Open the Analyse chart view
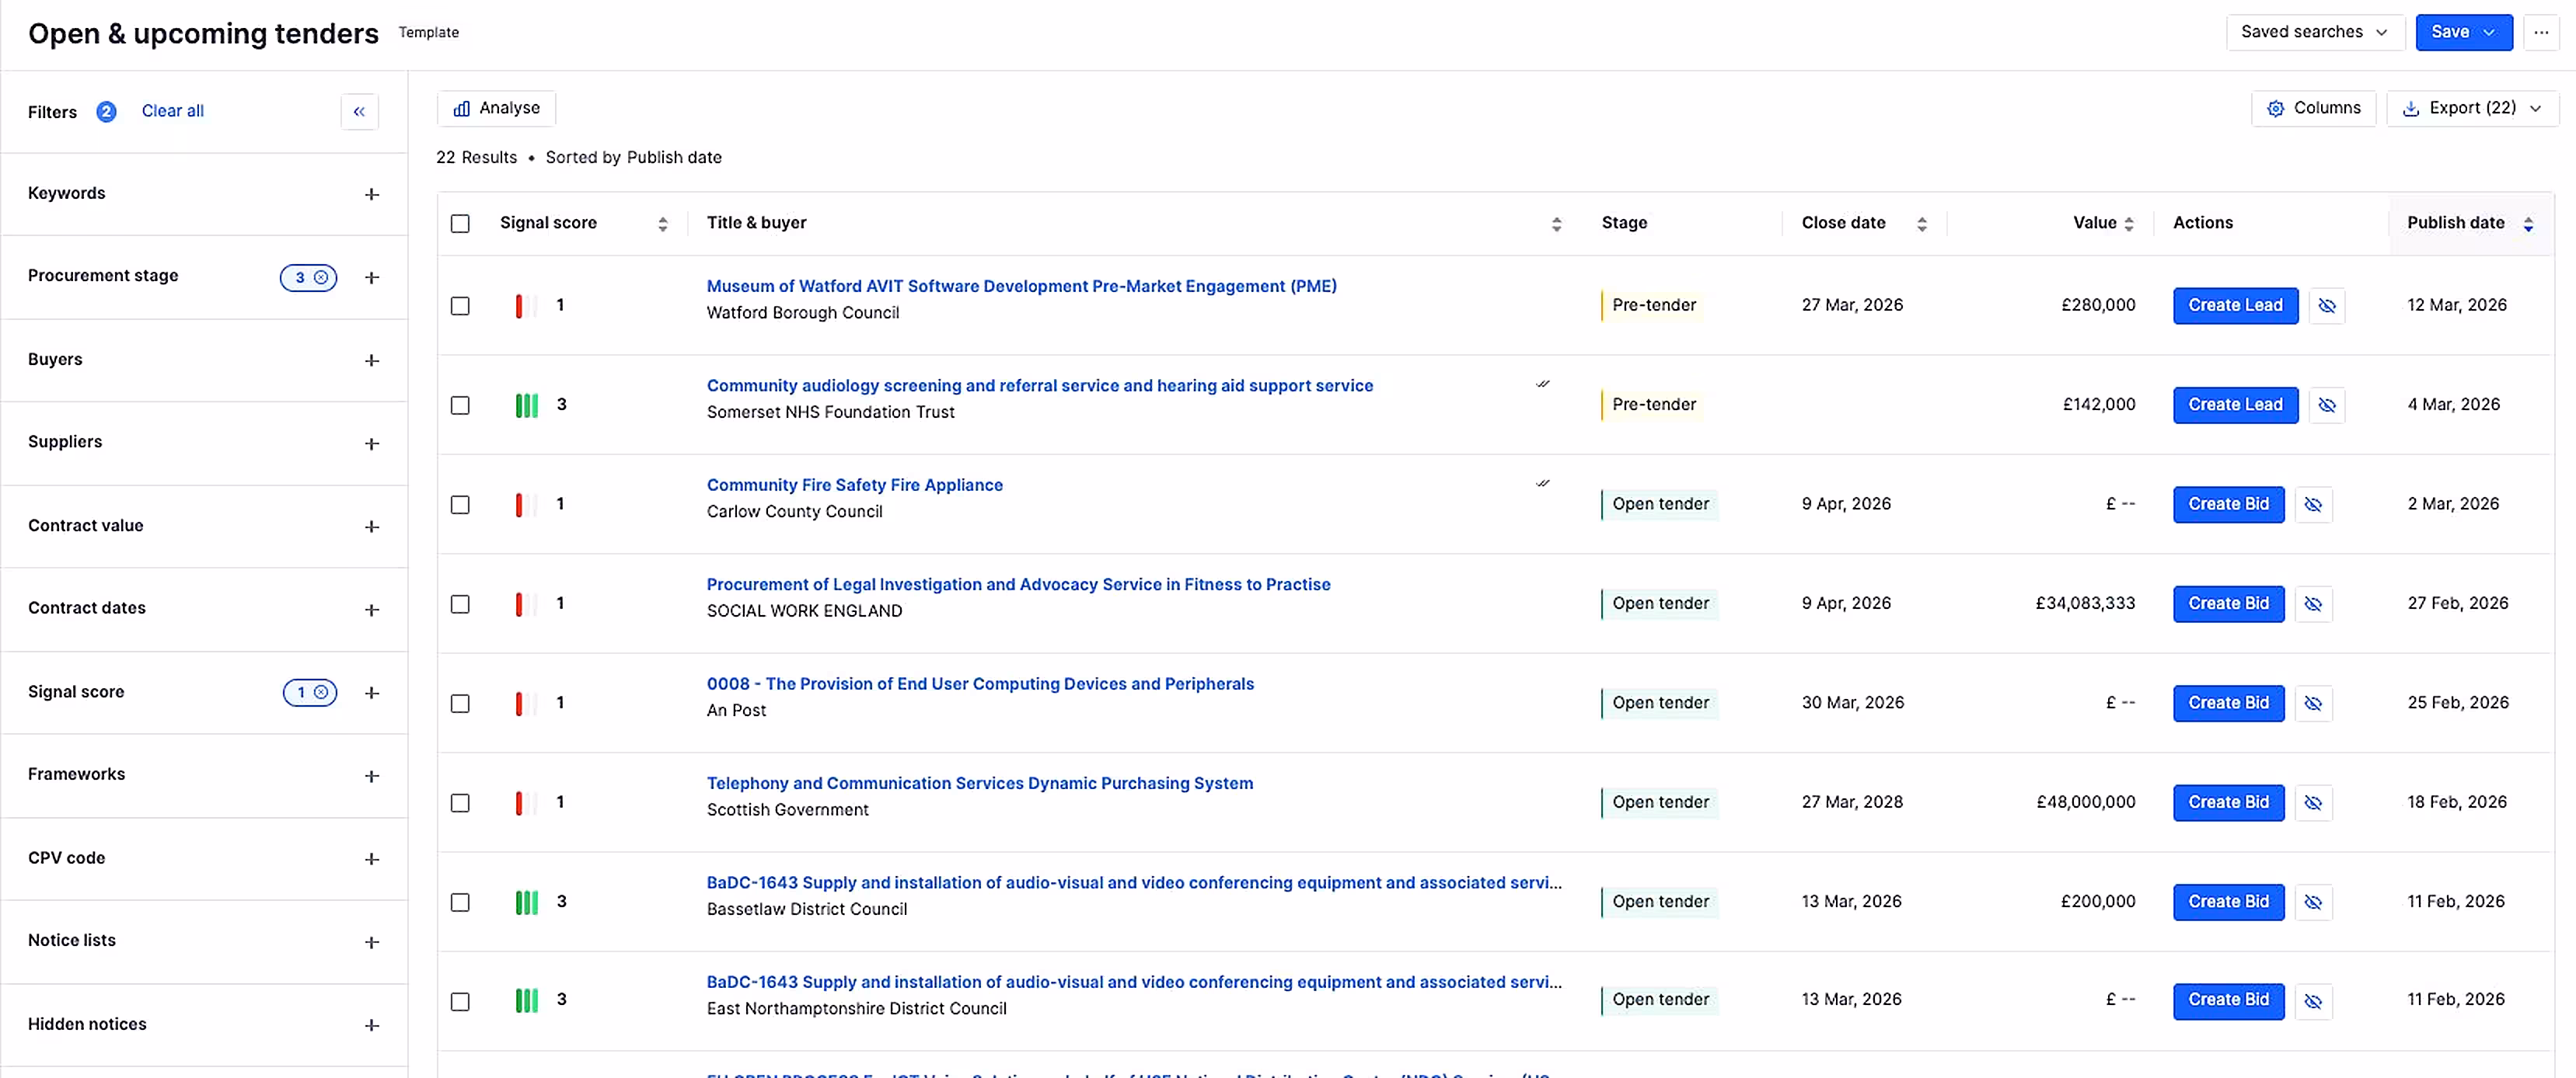The width and height of the screenshot is (2576, 1078). (x=496, y=108)
